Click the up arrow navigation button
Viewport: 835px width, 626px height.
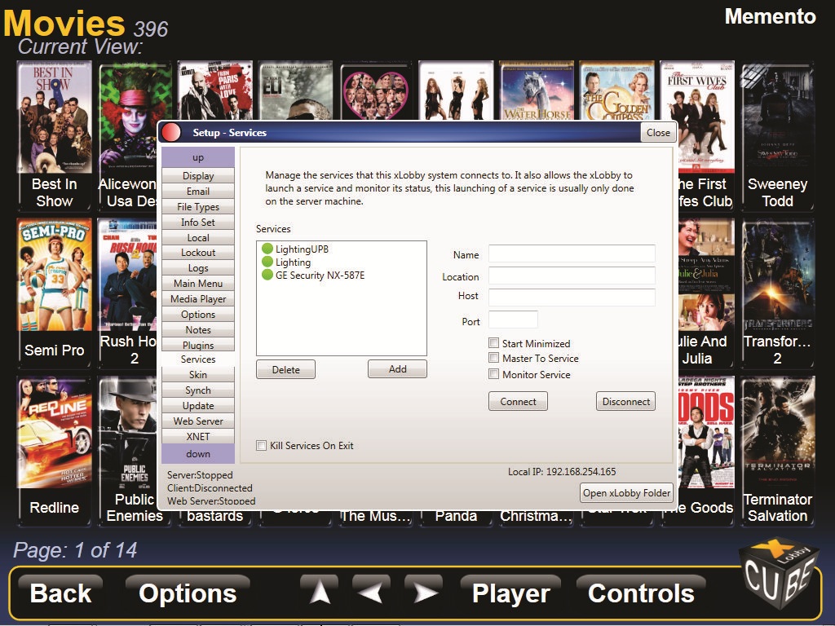click(x=320, y=592)
